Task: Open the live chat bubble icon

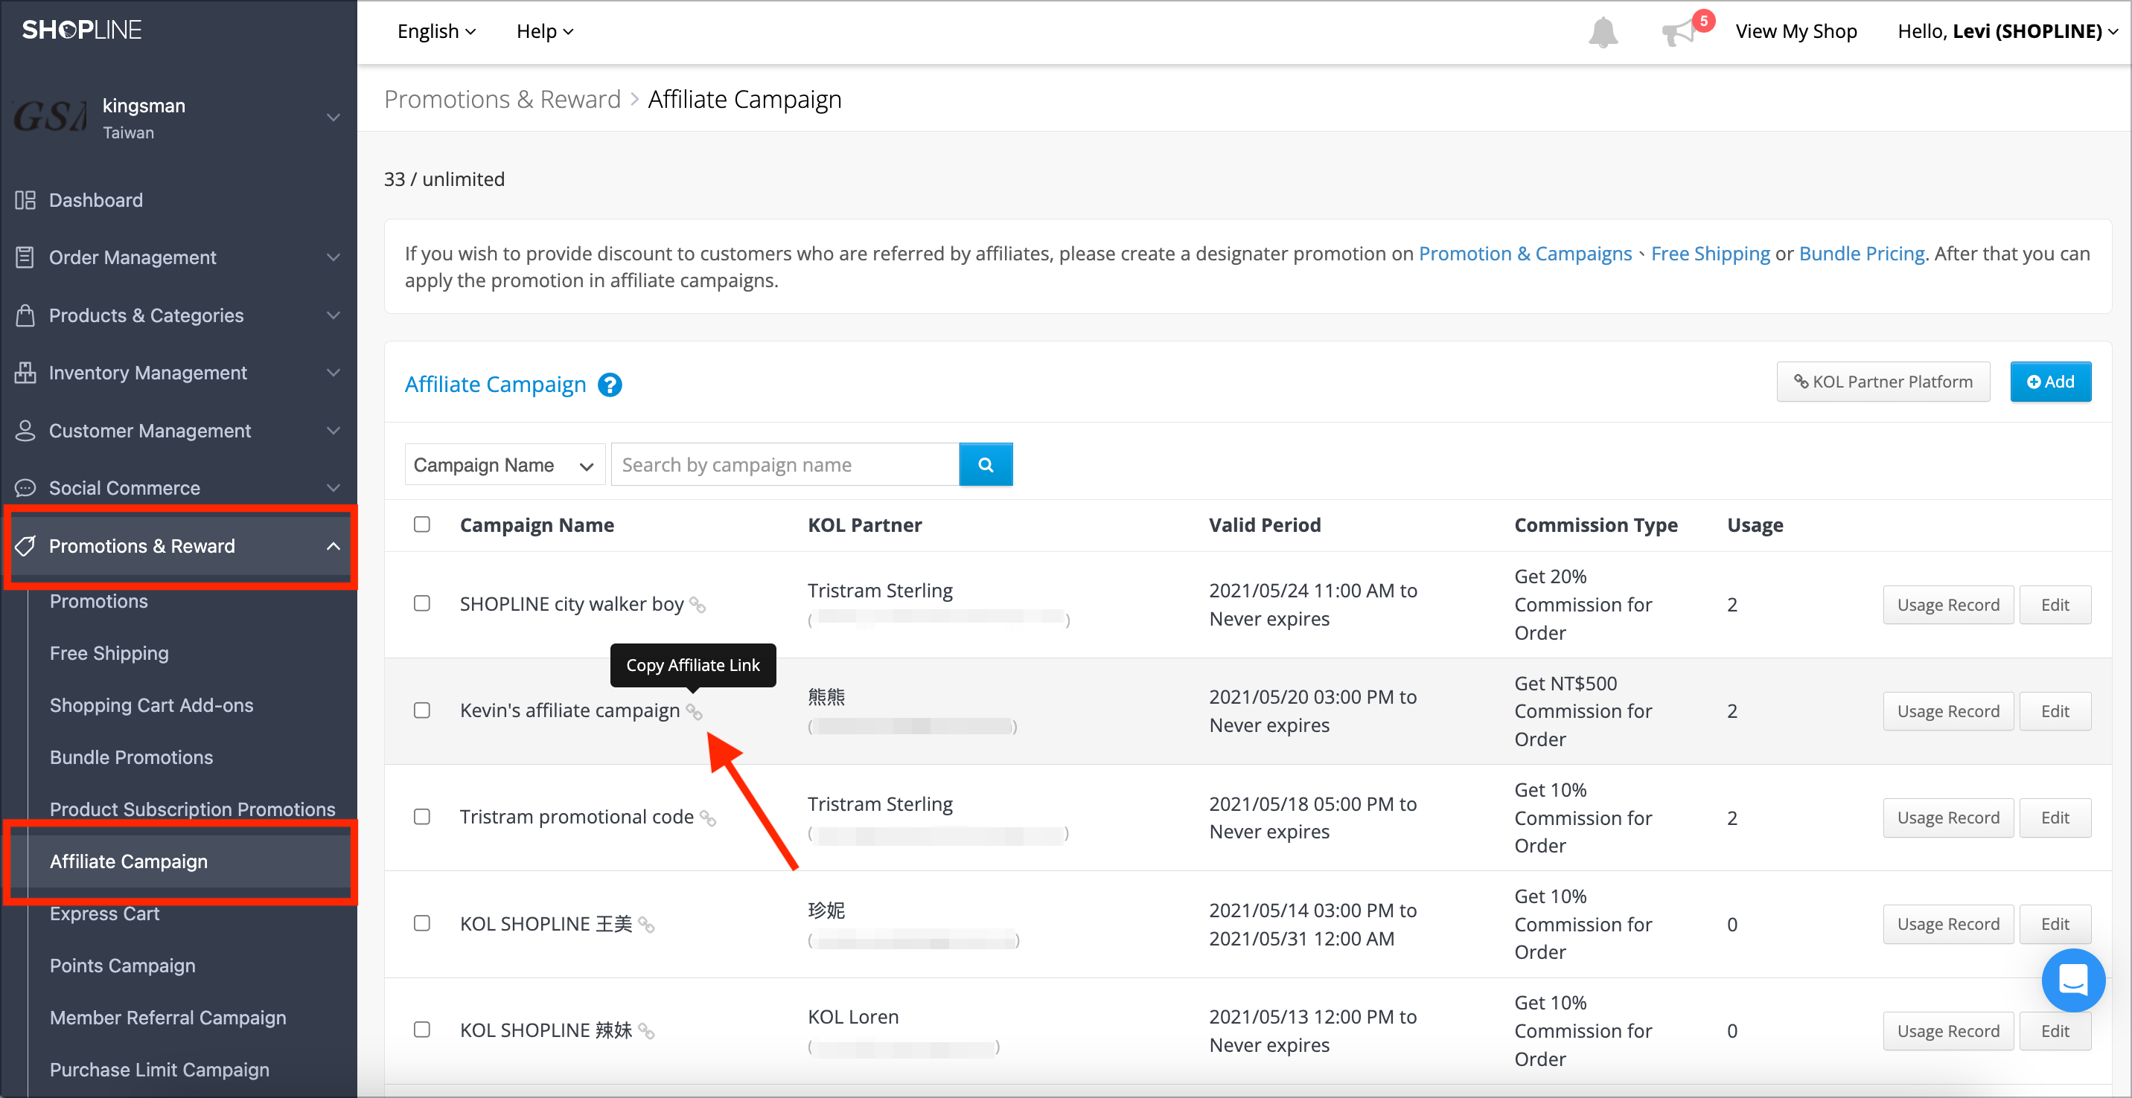Action: click(x=2073, y=980)
